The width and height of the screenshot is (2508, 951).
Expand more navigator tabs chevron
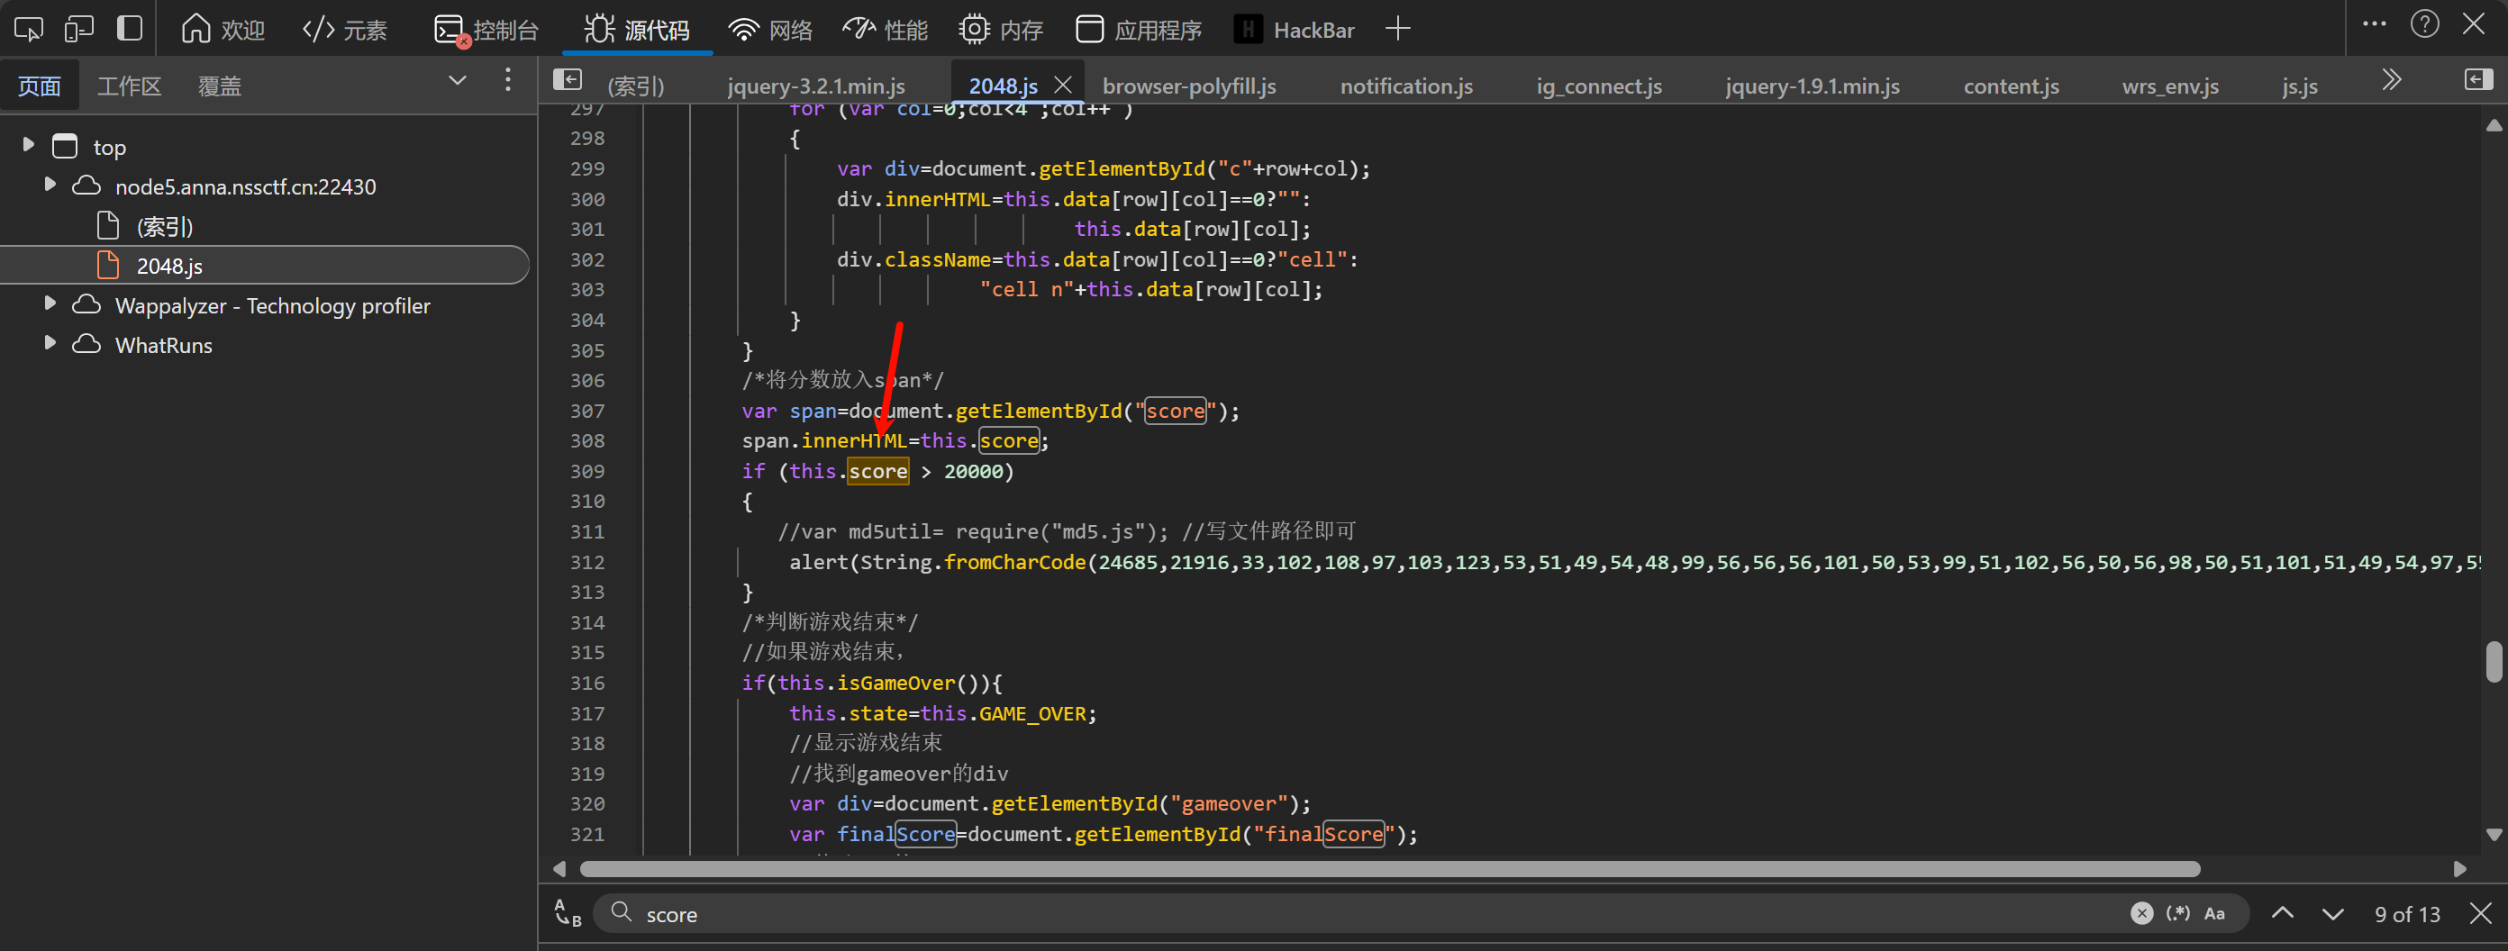458,81
